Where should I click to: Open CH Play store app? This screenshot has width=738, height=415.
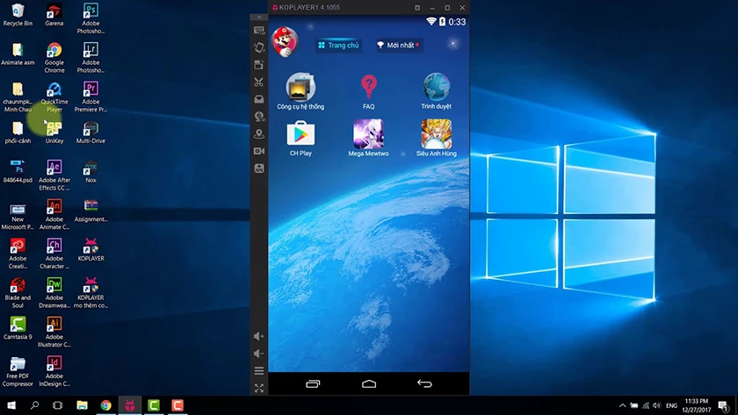[x=300, y=139]
